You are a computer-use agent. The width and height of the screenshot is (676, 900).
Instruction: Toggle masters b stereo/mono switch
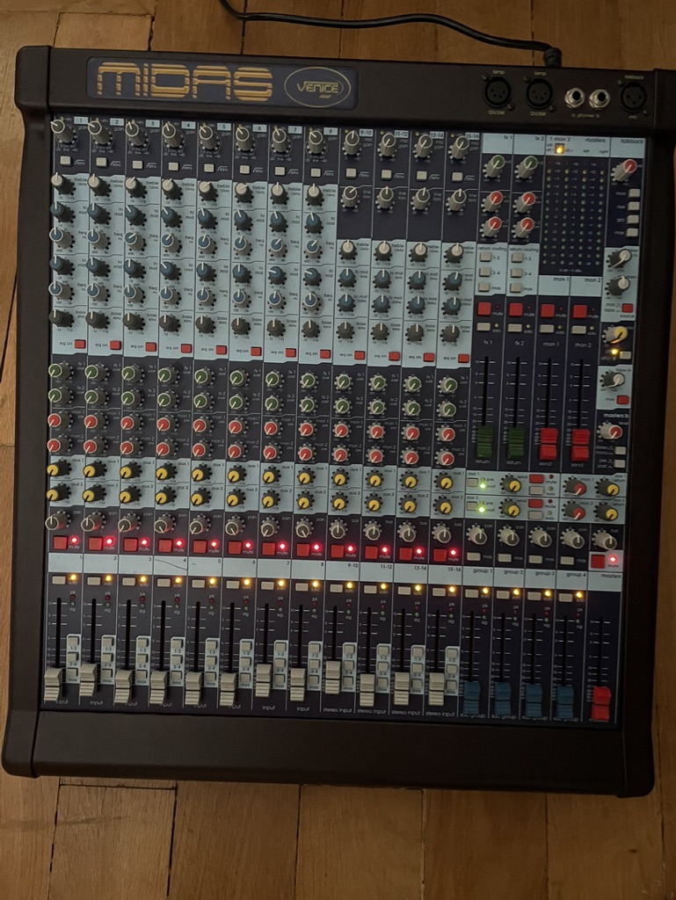point(621,450)
